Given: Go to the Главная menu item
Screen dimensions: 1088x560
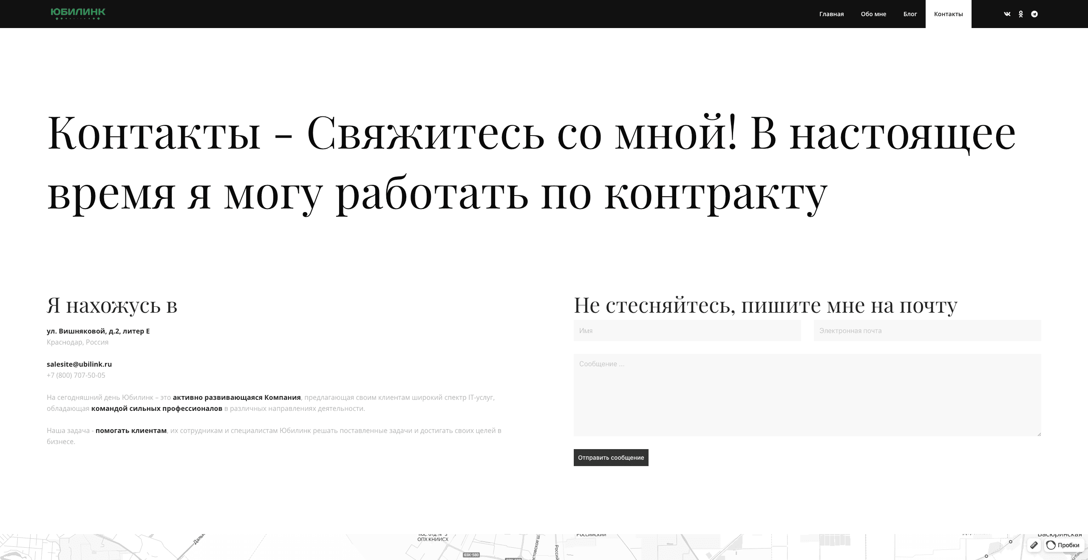Looking at the screenshot, I should click(831, 14).
